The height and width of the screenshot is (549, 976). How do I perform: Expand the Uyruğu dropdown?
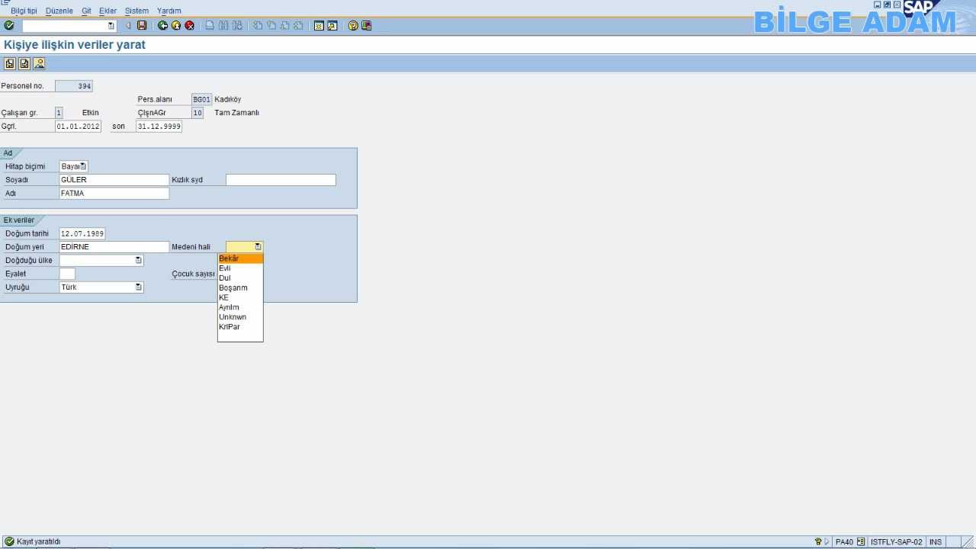(139, 287)
